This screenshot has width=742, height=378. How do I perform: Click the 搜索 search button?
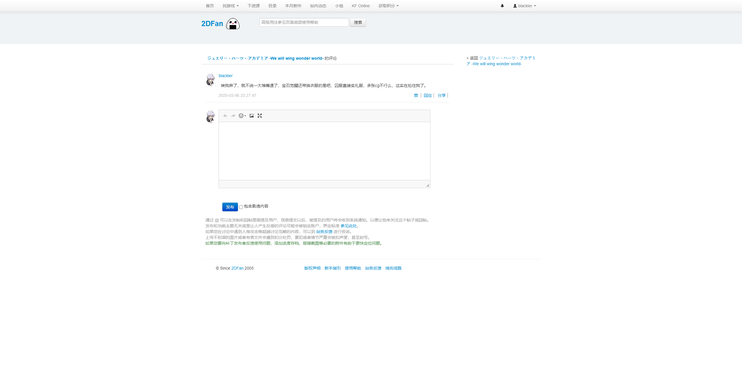pos(358,22)
